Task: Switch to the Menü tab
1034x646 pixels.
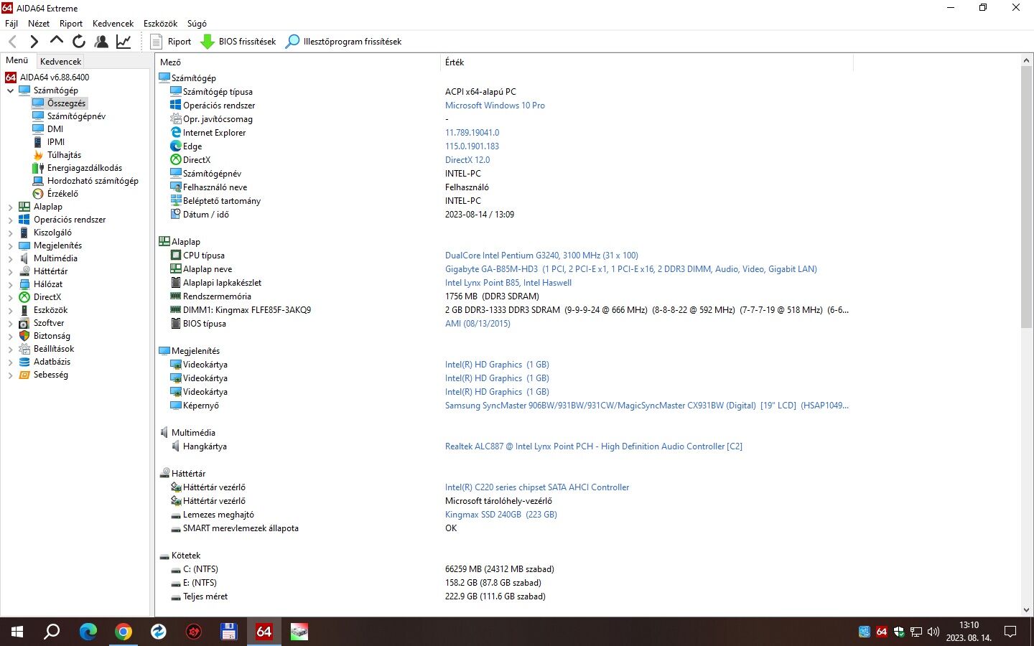Action: click(x=17, y=60)
